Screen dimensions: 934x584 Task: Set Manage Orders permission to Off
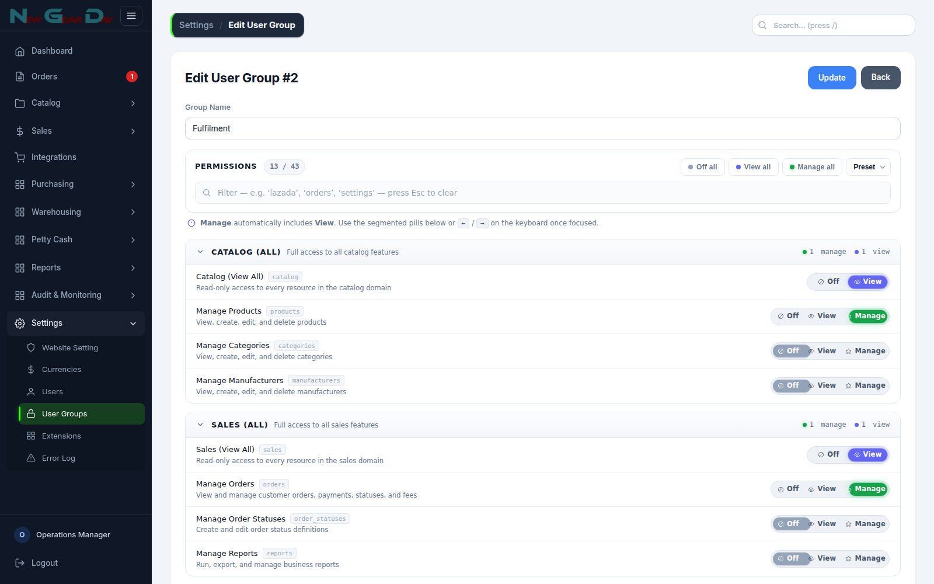pyautogui.click(x=788, y=489)
